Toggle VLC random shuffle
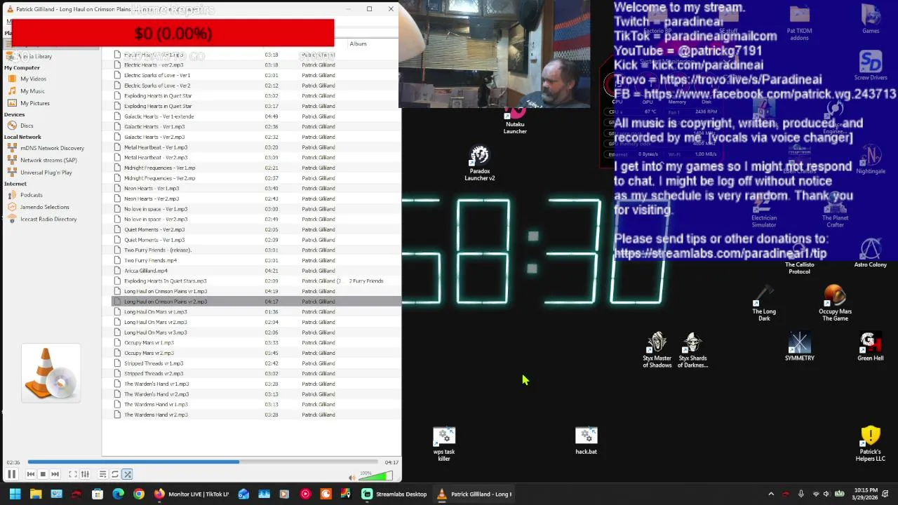The image size is (898, 505). click(x=127, y=474)
